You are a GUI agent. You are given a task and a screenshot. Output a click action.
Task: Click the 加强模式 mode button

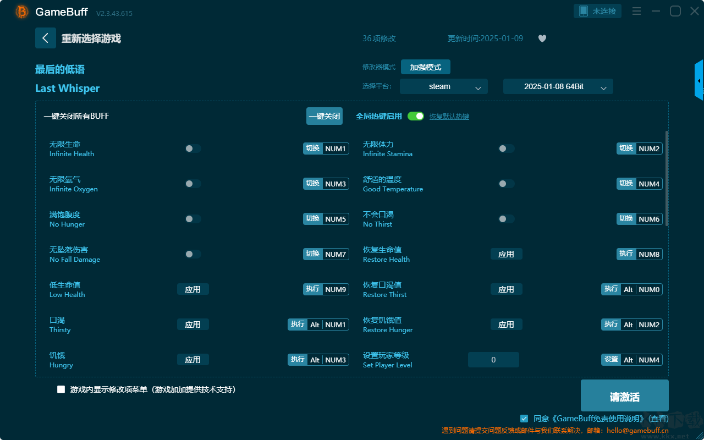pos(426,67)
